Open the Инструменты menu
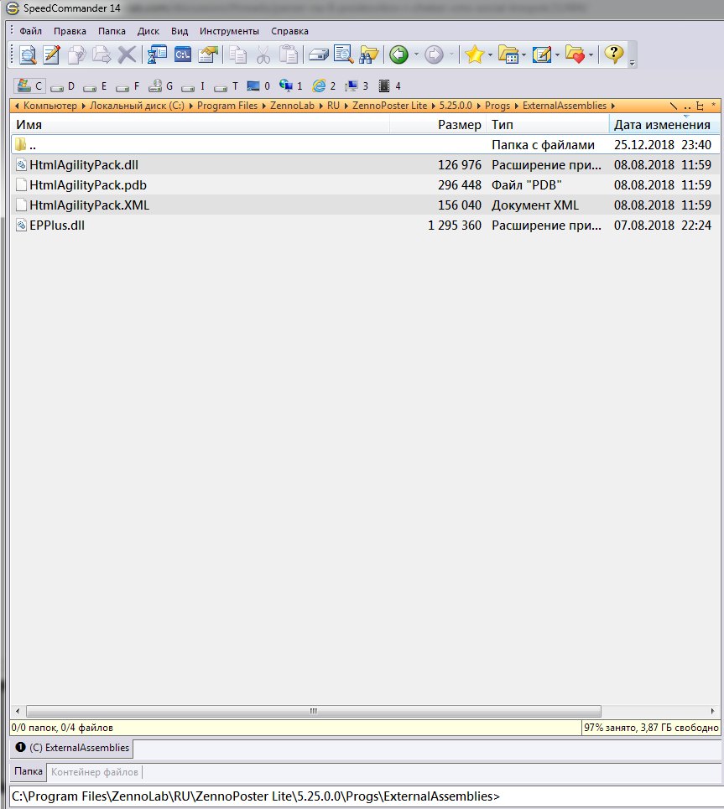The width and height of the screenshot is (724, 809). (229, 31)
